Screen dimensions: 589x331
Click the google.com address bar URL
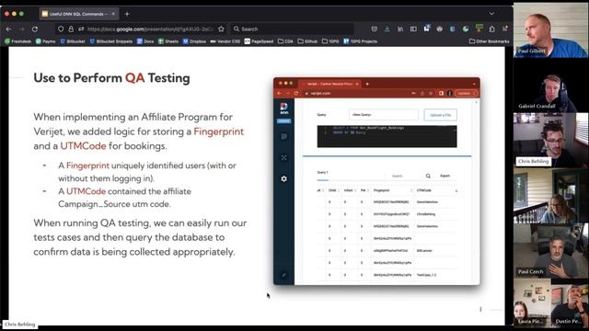click(150, 29)
